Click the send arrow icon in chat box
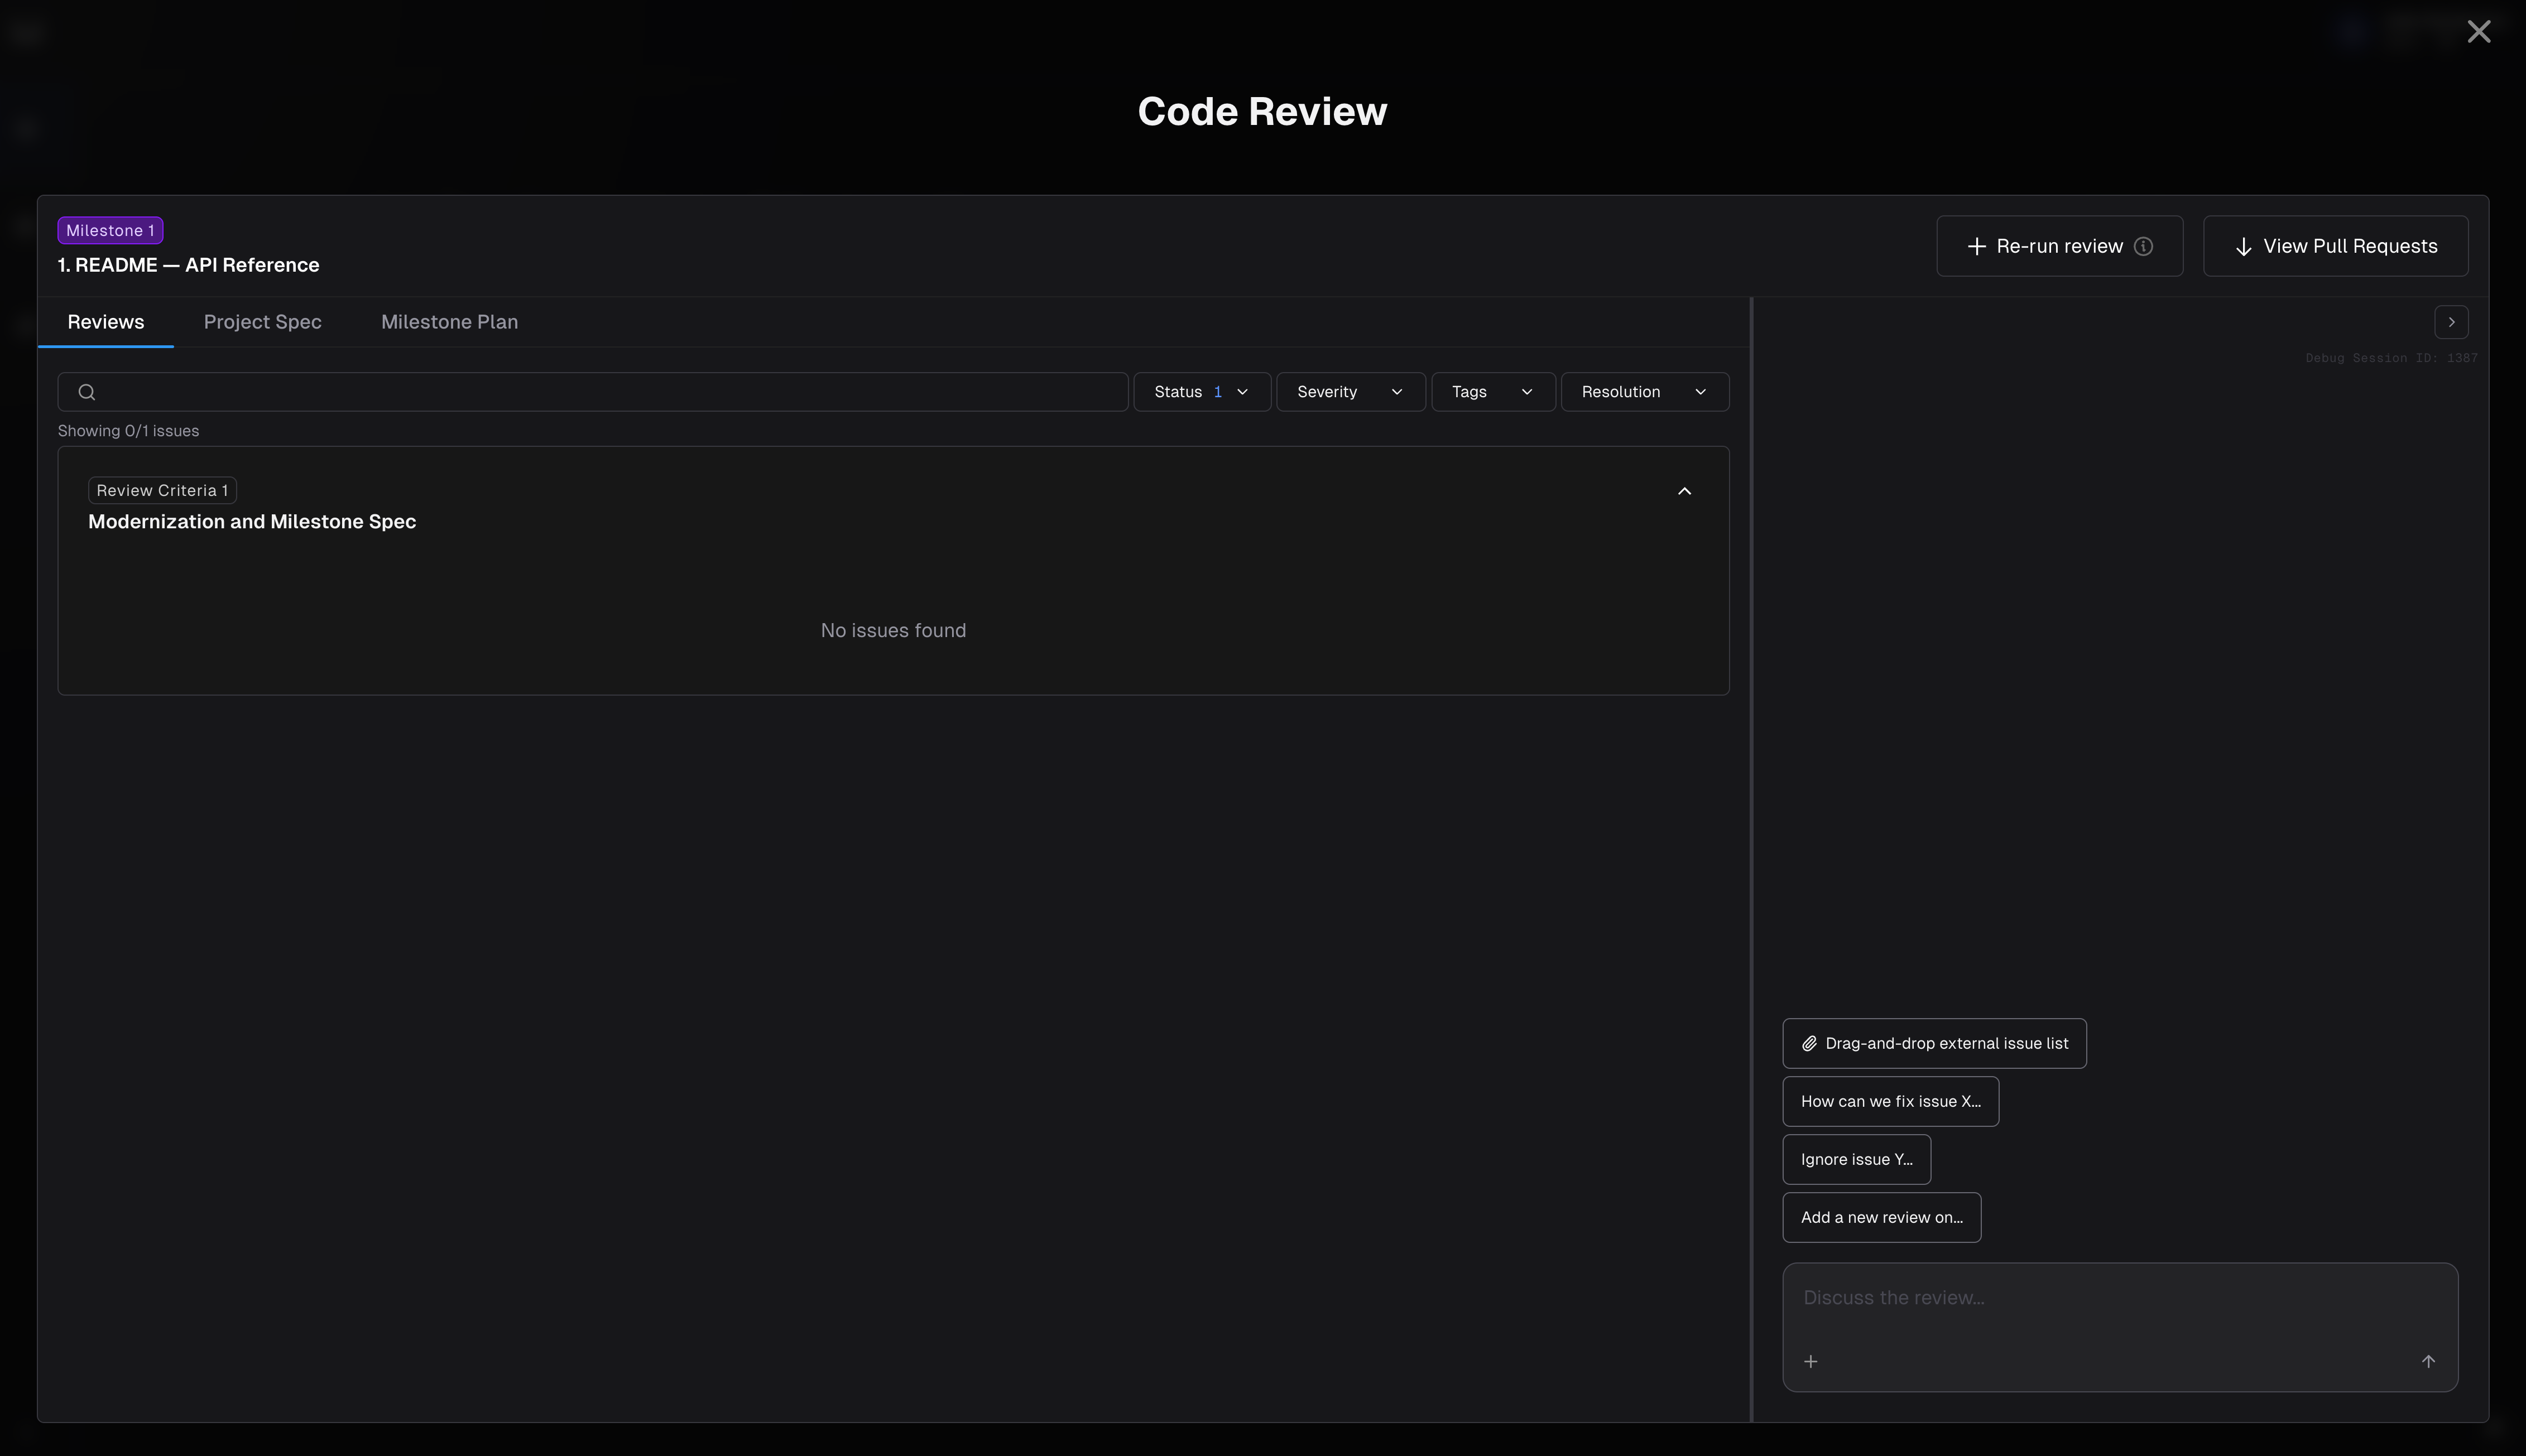Viewport: 2526px width, 1456px height. pos(2428,1361)
